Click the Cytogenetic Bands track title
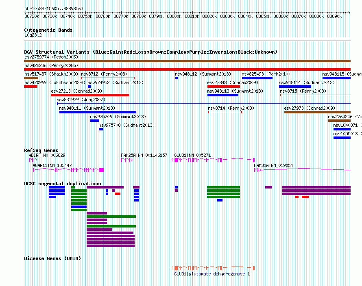 click(x=48, y=30)
